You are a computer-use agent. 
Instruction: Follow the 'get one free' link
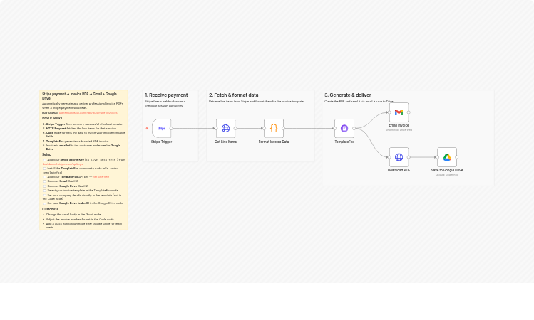101,177
